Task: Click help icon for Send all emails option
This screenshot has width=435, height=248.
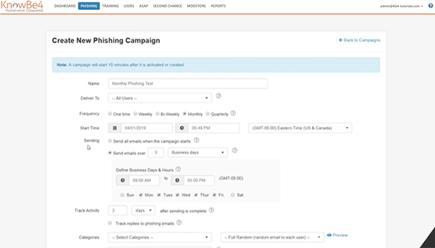Action: (x=196, y=140)
